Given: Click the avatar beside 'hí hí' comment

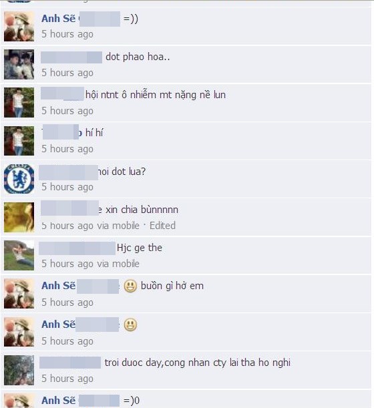Looking at the screenshot, I should tap(19, 141).
